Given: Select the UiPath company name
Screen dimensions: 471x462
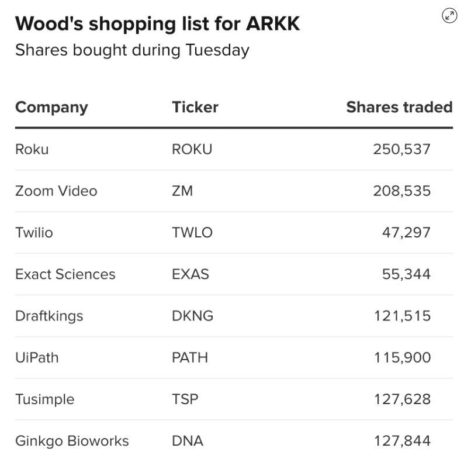Looking at the screenshot, I should pos(37,358).
